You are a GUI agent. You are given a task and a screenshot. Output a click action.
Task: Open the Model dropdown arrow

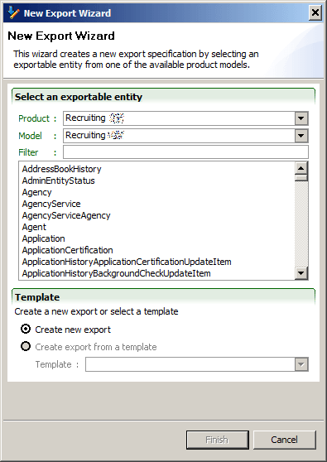[301, 136]
